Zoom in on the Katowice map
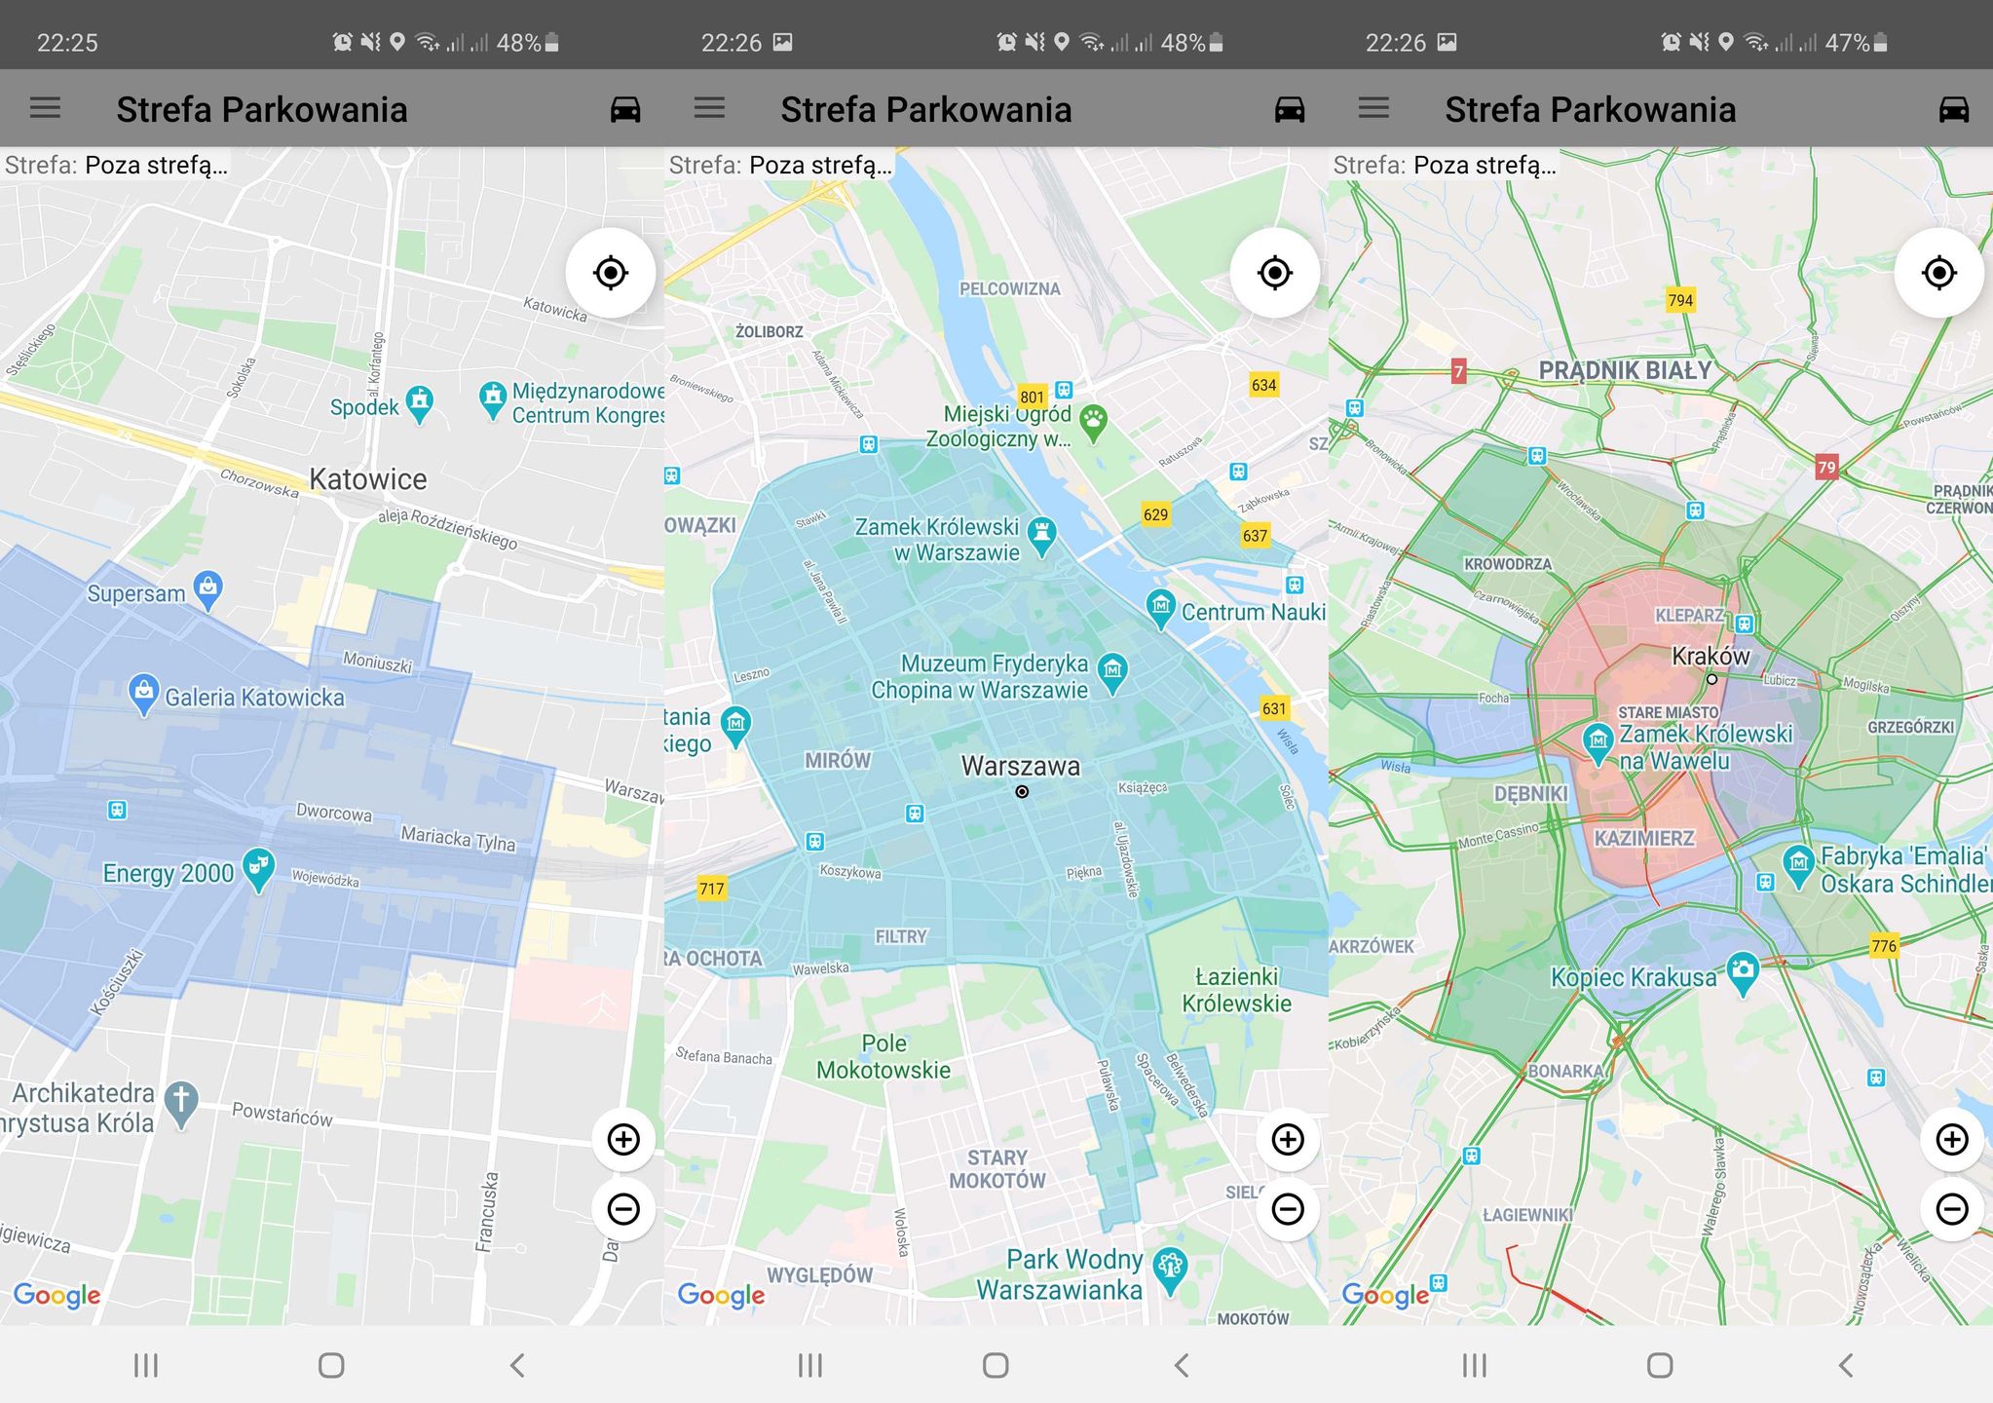The width and height of the screenshot is (1993, 1403). pyautogui.click(x=623, y=1139)
